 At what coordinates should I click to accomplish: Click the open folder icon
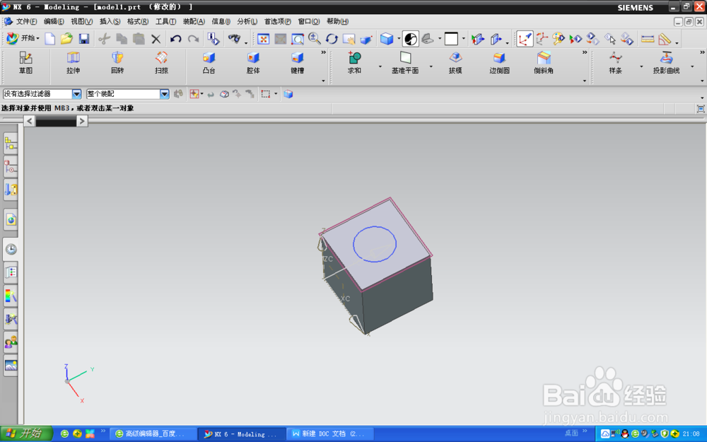[x=66, y=39]
